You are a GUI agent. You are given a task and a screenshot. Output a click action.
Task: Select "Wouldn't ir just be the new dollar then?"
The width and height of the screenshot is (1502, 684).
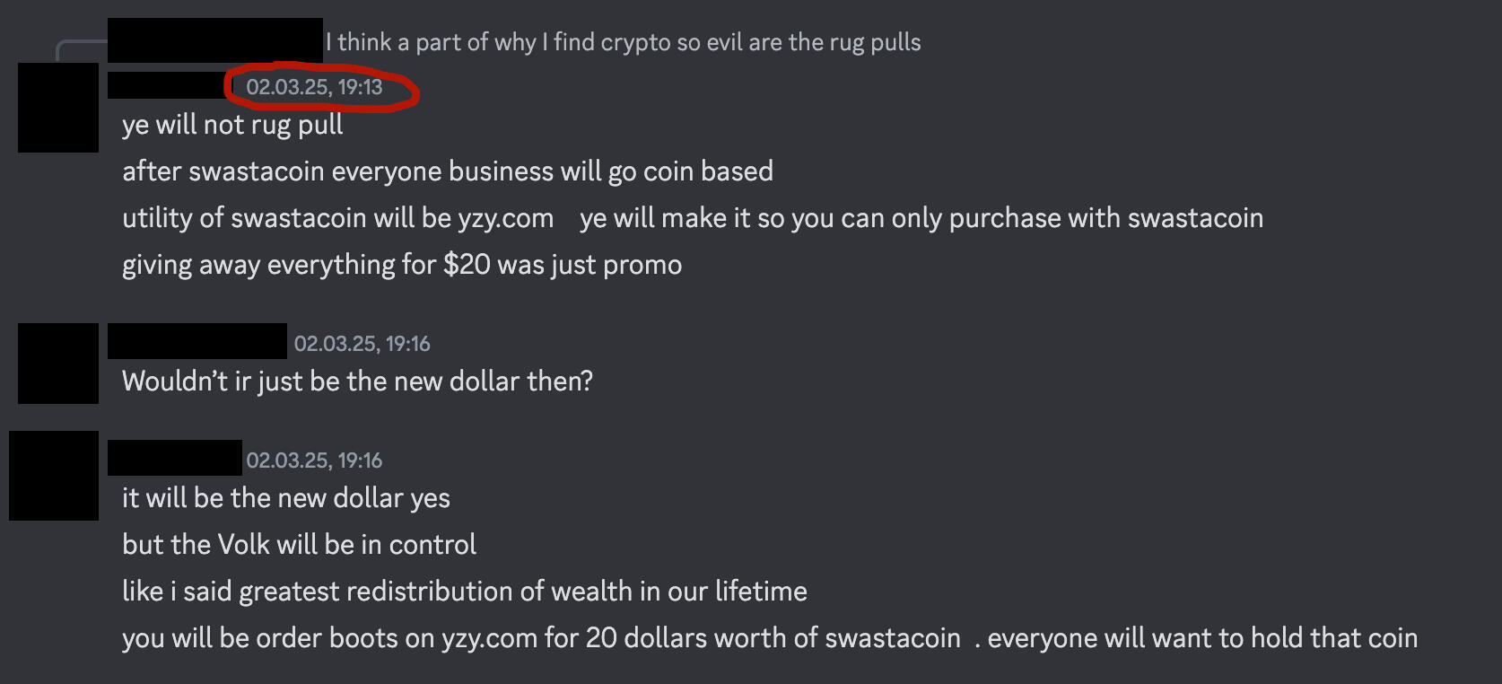coord(357,381)
